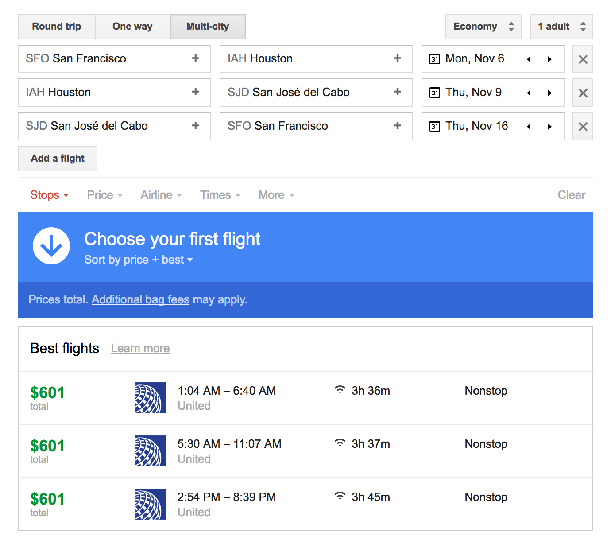Select the United airline logo on the first result
The height and width of the screenshot is (540, 611).
(151, 398)
